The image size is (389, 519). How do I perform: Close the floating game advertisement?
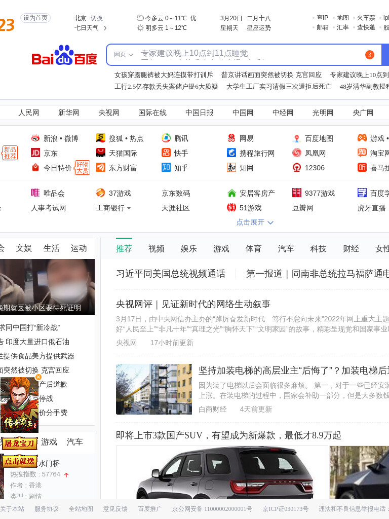[38, 377]
